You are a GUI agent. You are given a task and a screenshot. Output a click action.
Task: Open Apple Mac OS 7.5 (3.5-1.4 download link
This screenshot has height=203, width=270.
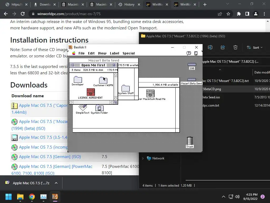click(43, 137)
